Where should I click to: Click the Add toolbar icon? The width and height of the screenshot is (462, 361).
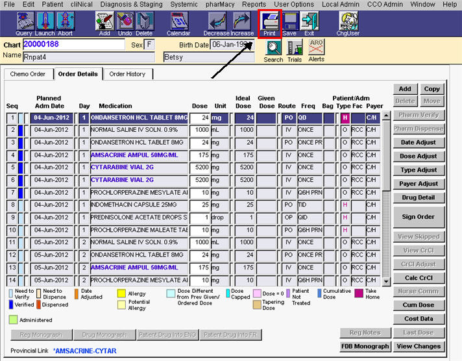[104, 21]
